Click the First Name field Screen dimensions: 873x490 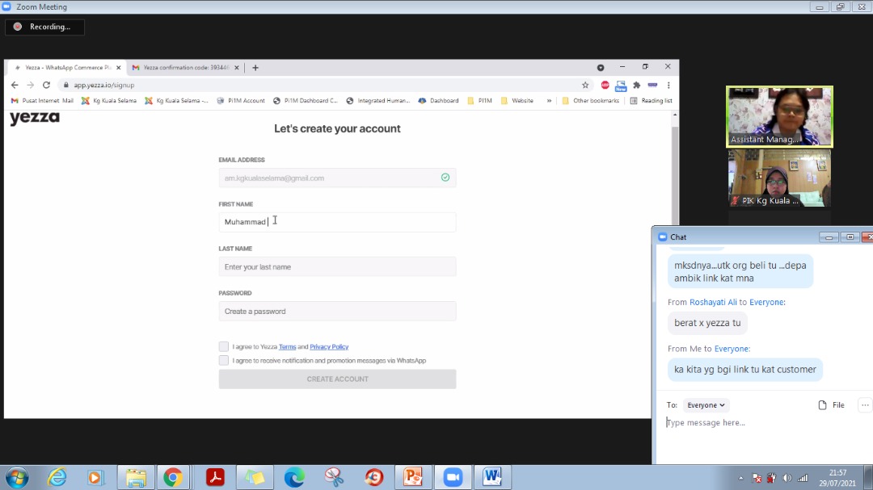[337, 222]
